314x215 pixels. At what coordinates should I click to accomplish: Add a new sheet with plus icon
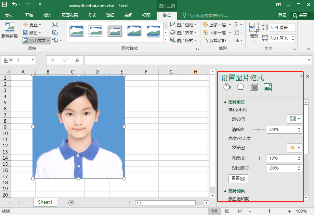71,202
